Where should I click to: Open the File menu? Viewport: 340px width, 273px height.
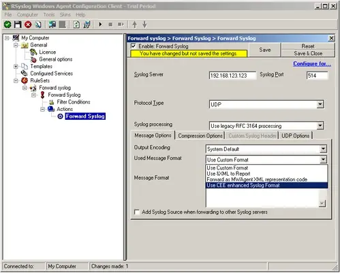pos(8,14)
